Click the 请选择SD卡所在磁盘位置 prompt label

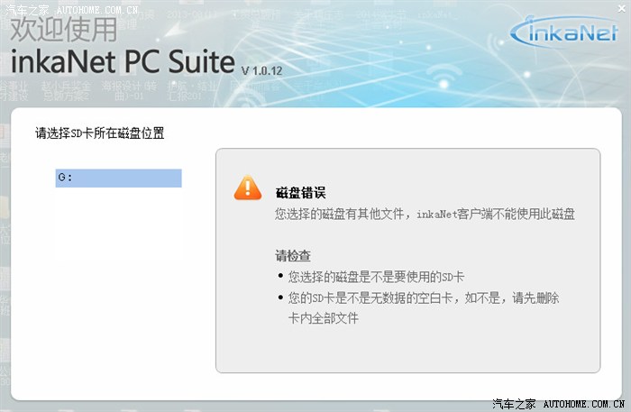click(x=100, y=133)
